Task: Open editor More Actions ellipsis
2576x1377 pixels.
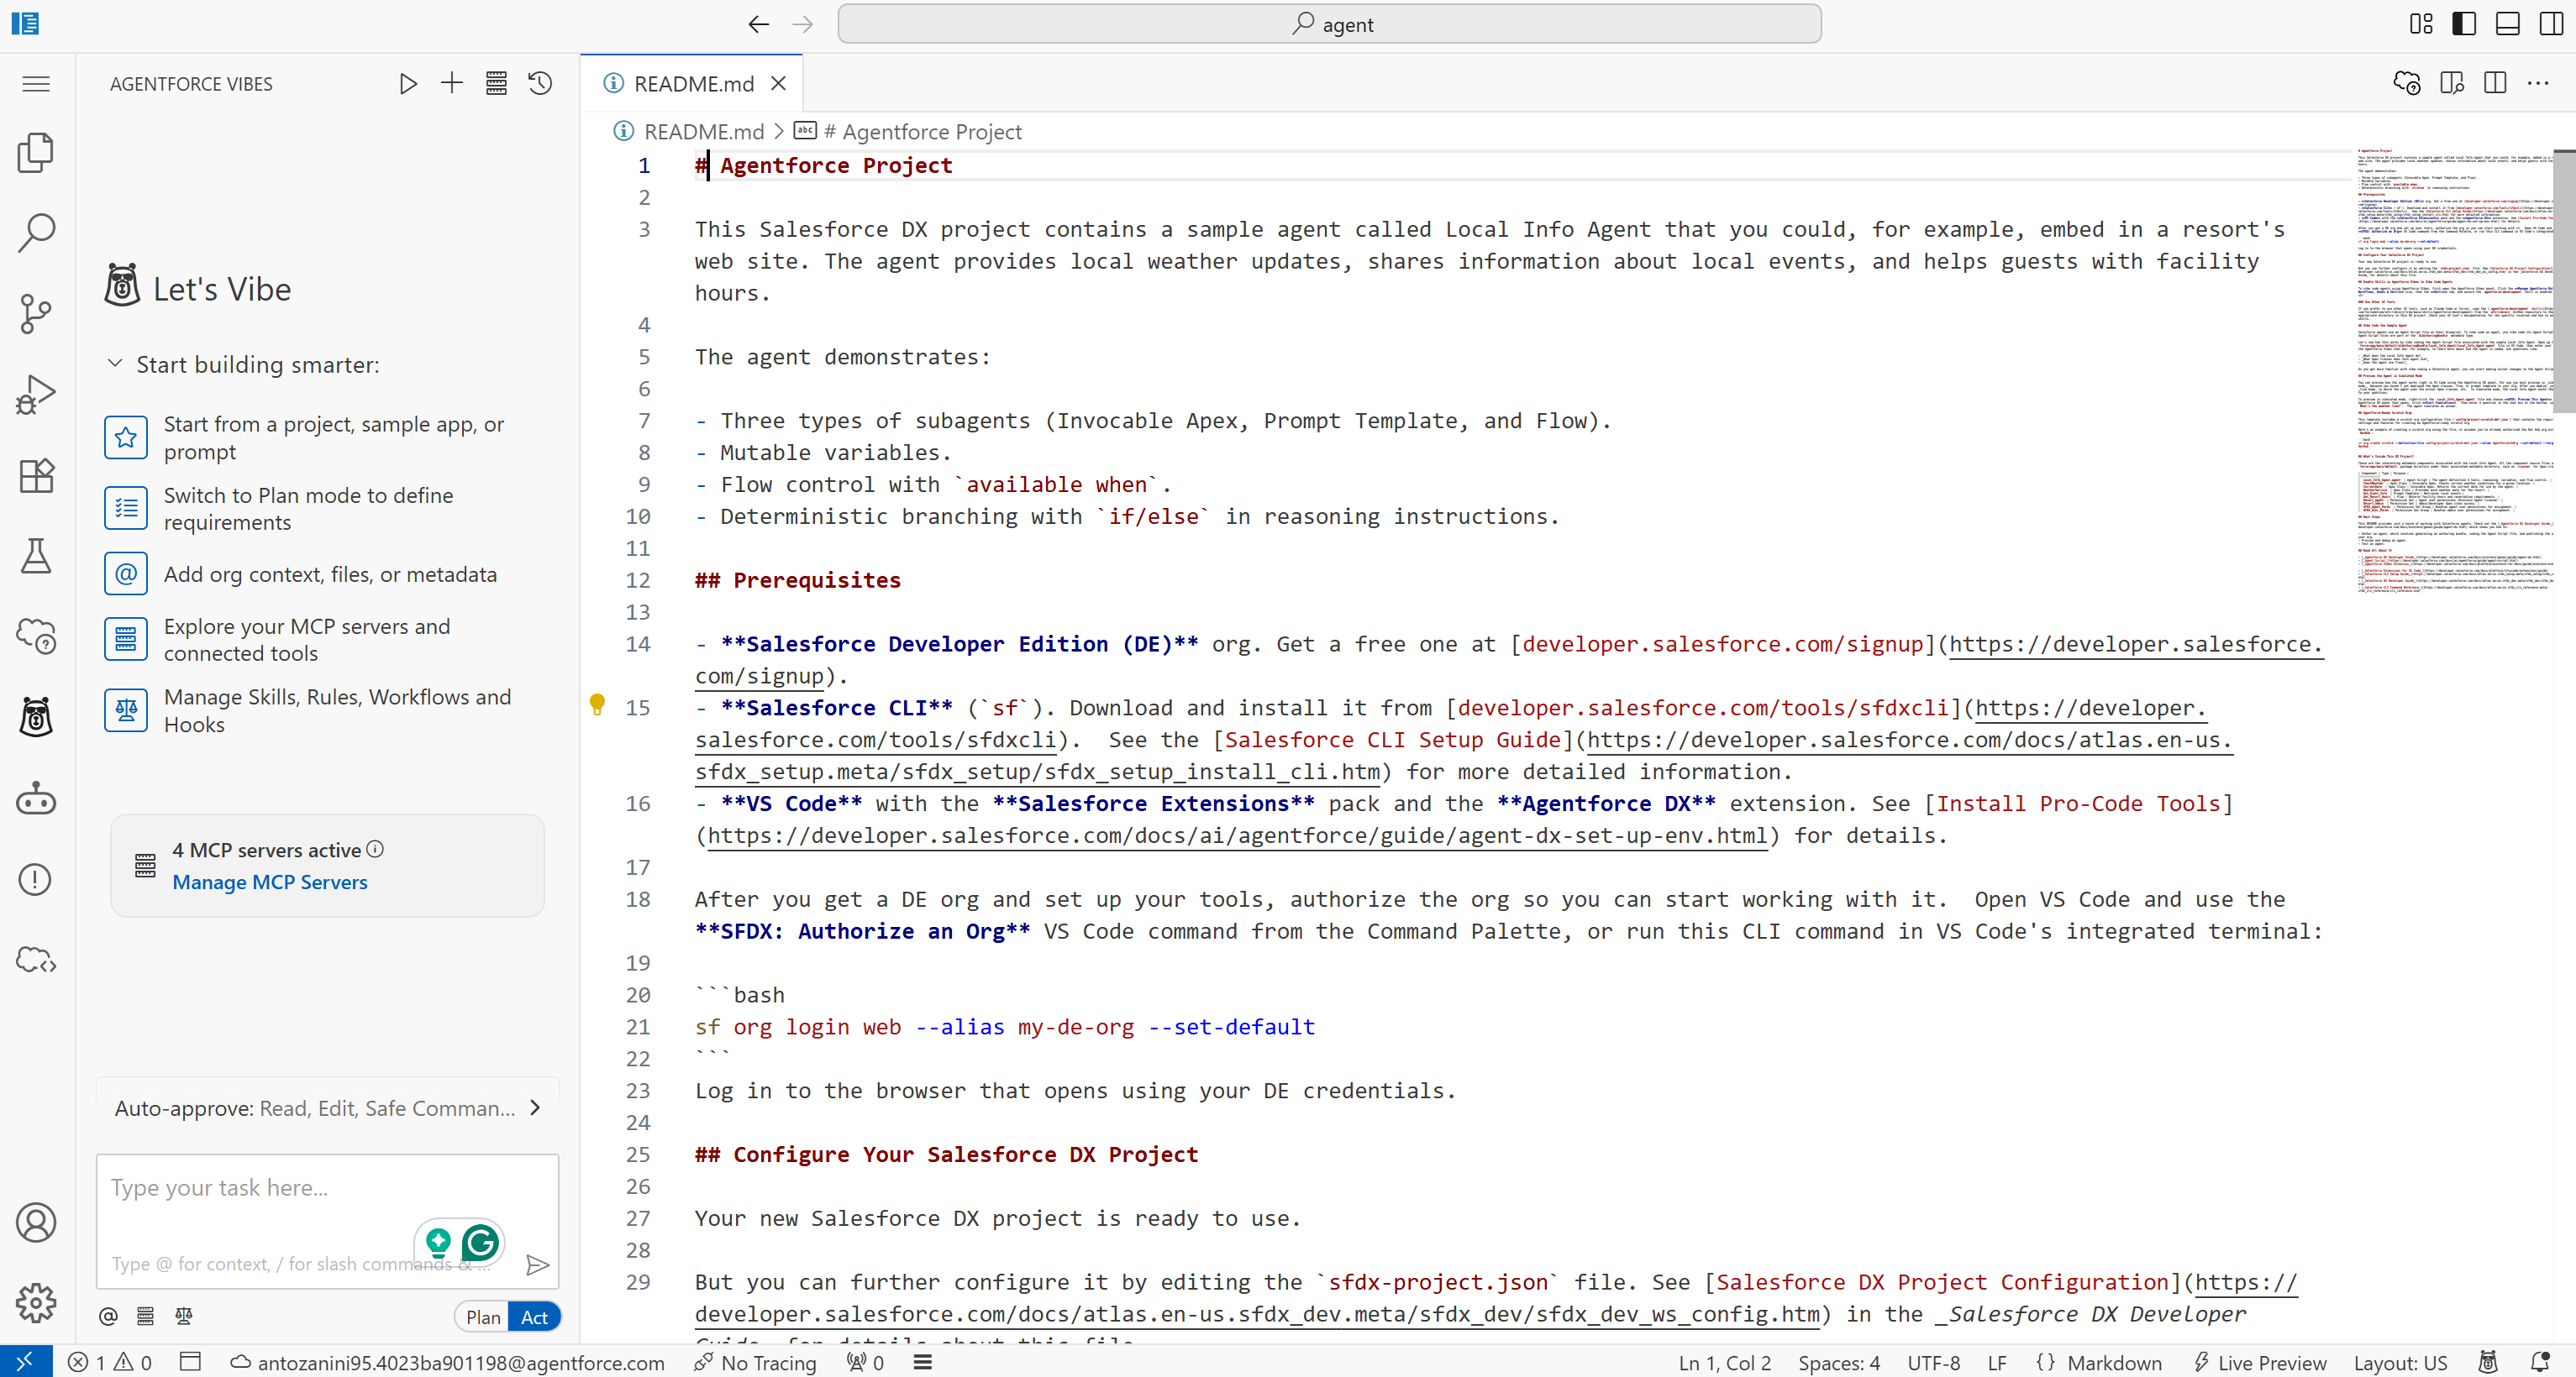Action: pos(2538,83)
